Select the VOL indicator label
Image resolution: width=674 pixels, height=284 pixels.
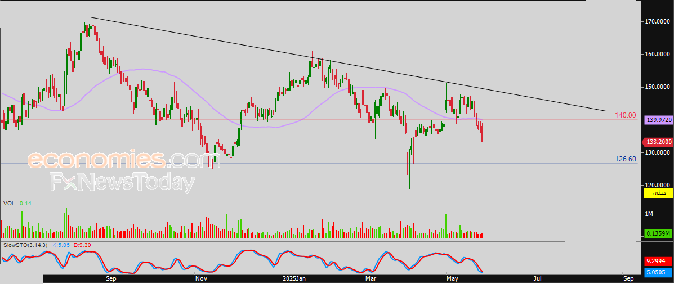[x=8, y=204]
